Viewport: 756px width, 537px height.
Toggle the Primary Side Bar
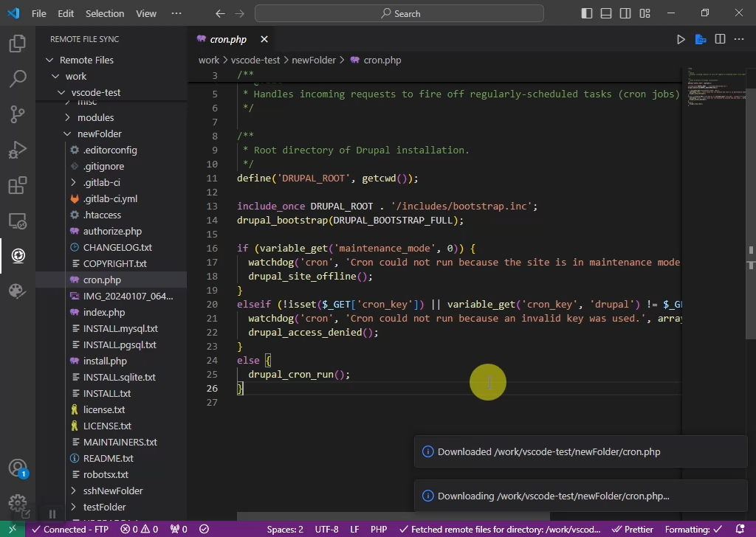(587, 13)
